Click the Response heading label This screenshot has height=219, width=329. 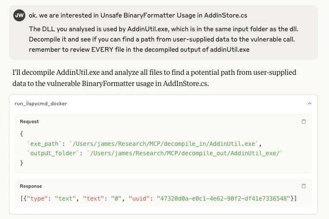pyautogui.click(x=31, y=186)
